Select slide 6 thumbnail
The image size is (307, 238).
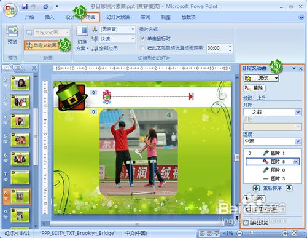point(20,159)
